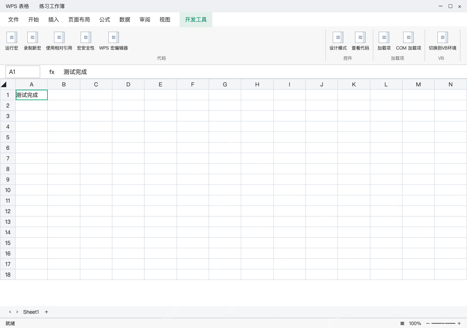Click the 就绪 status text
The image size is (467, 328).
10,323
